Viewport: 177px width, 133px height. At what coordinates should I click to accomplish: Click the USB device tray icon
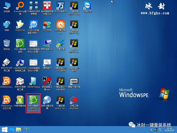tap(160, 130)
